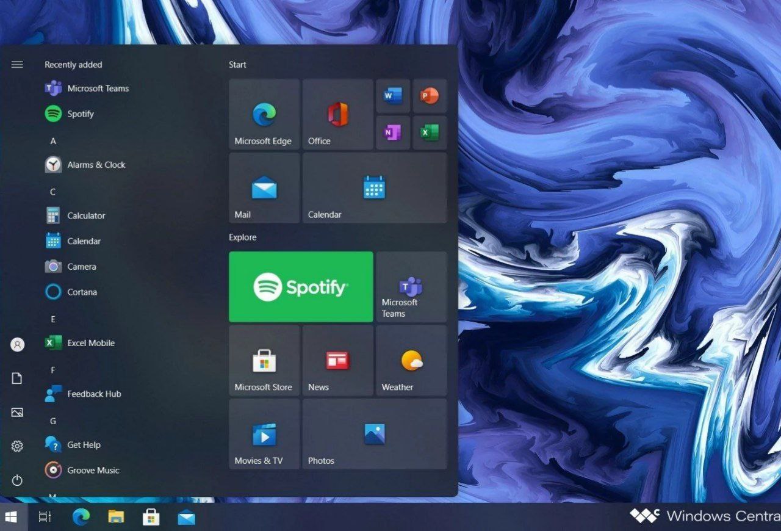The image size is (781, 531).
Task: Open the Weather tile
Action: [x=411, y=361]
